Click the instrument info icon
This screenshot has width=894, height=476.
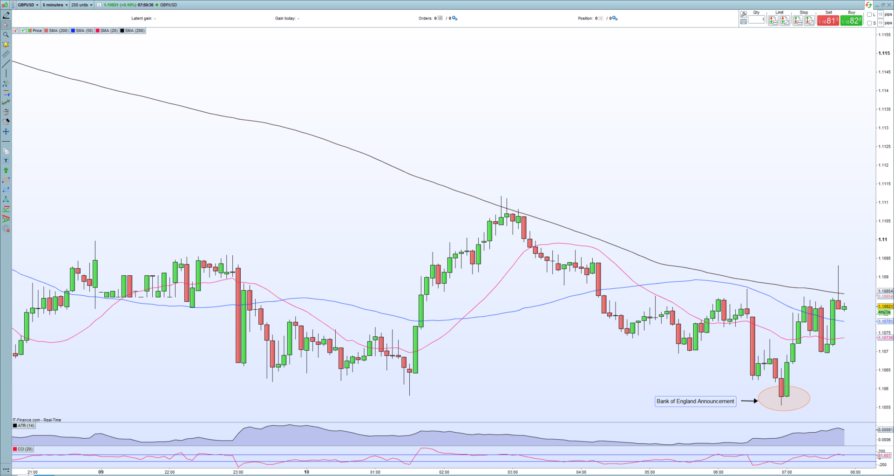[x=99, y=5]
